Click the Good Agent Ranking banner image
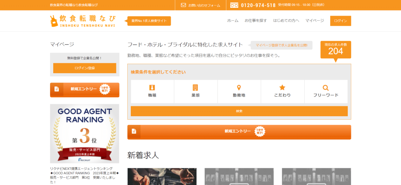 85,133
